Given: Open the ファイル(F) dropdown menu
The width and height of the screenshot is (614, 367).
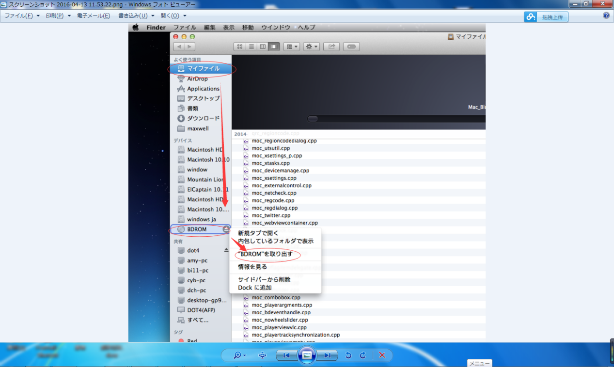Looking at the screenshot, I should [x=22, y=15].
